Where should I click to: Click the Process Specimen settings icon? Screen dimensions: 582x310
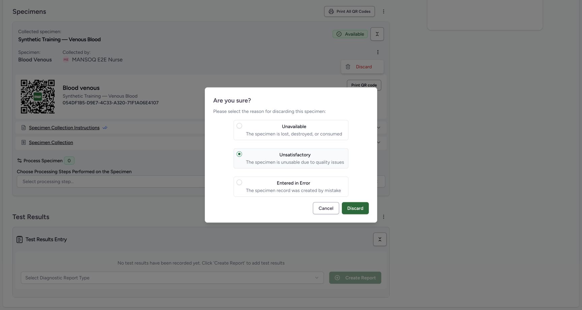click(x=20, y=161)
